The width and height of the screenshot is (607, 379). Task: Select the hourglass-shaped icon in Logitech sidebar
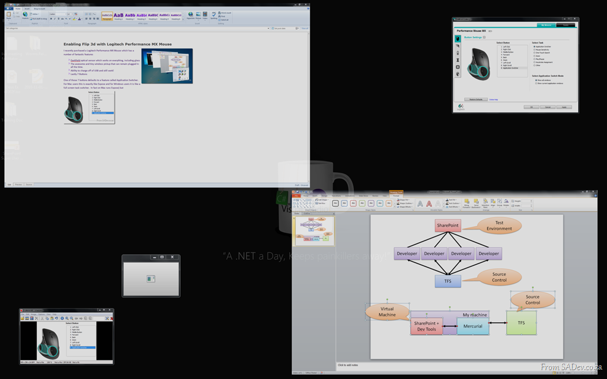[458, 60]
